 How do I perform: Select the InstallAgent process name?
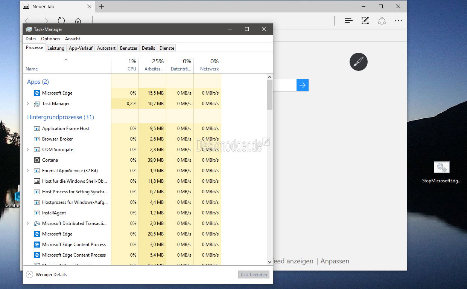[54, 213]
